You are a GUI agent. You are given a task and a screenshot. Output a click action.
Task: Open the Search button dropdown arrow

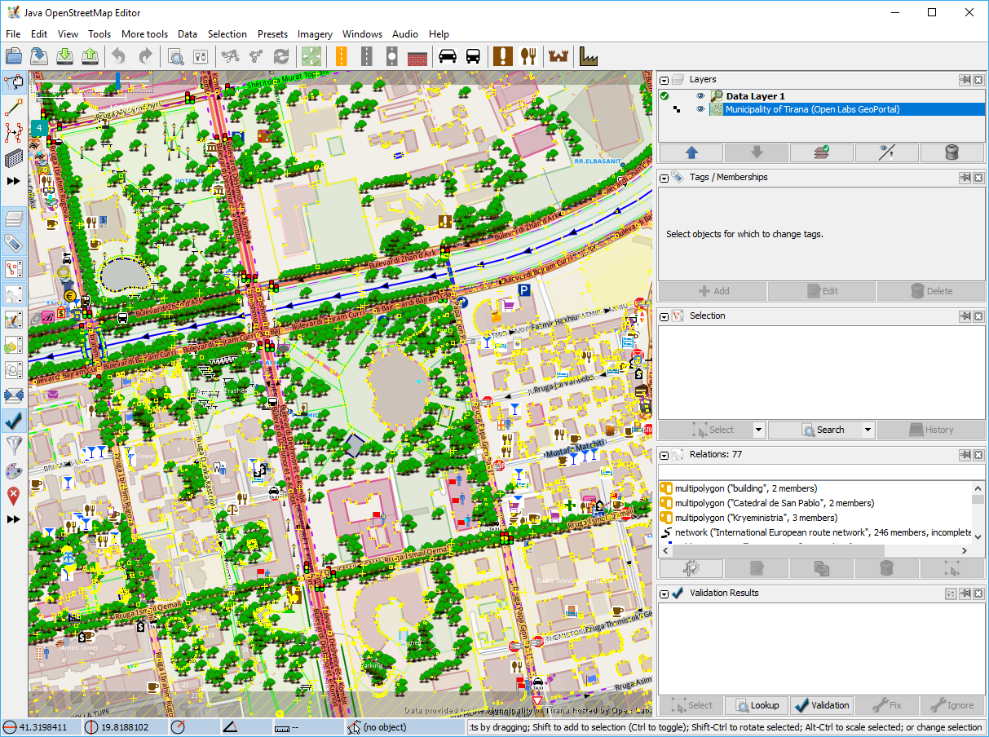point(868,430)
